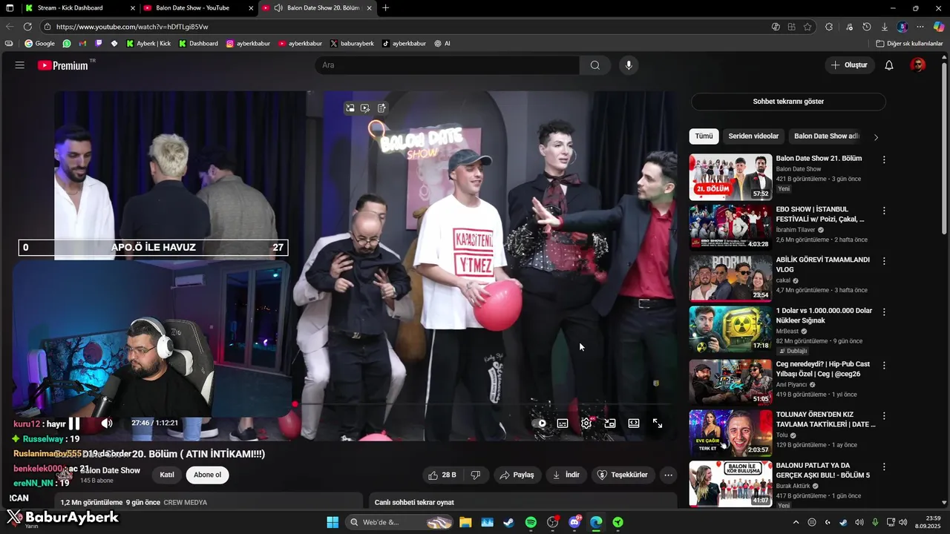The height and width of the screenshot is (534, 950).
Task: Open the YouTube guide hamburger menu
Action: (x=20, y=65)
